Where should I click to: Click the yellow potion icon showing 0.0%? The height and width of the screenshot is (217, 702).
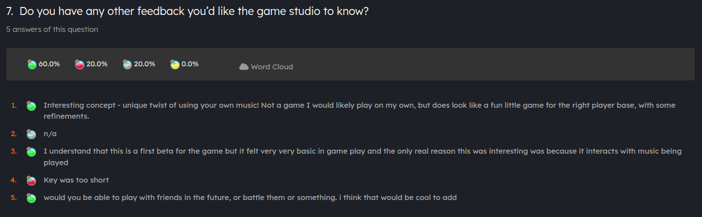[x=175, y=64]
